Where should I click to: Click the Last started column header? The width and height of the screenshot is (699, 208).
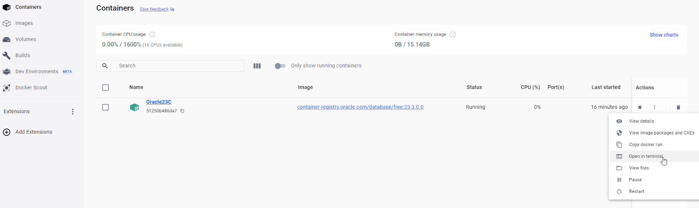pyautogui.click(x=606, y=87)
